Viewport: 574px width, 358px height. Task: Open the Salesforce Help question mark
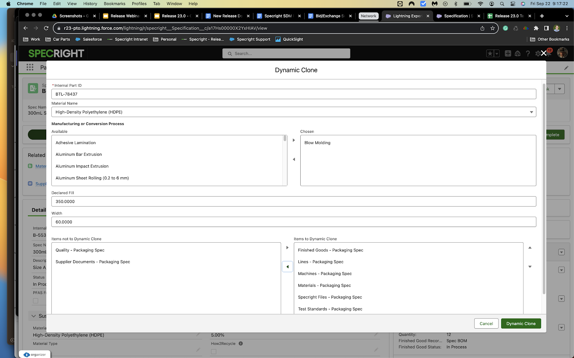coord(528,53)
